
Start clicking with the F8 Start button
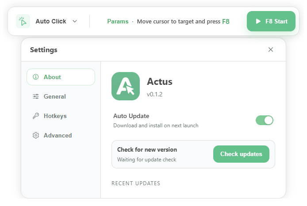(271, 21)
